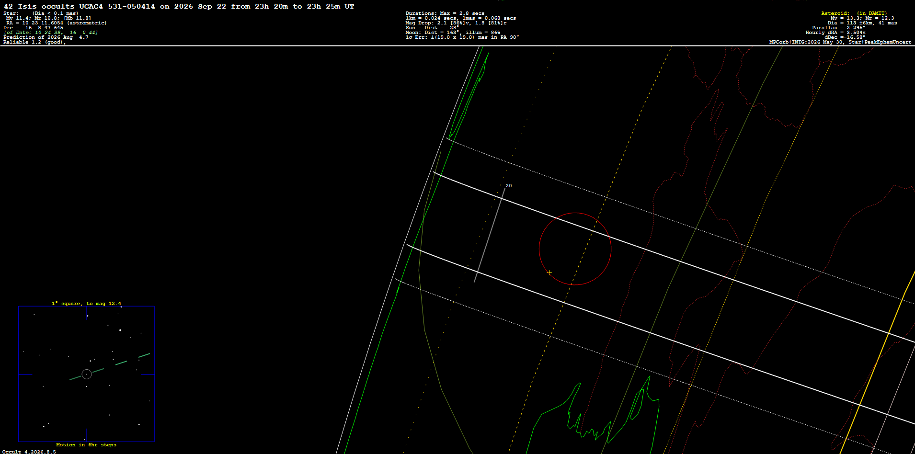The width and height of the screenshot is (915, 454).
Task: Select the "1° square, to mag 12.4" caption
Action: (x=86, y=304)
